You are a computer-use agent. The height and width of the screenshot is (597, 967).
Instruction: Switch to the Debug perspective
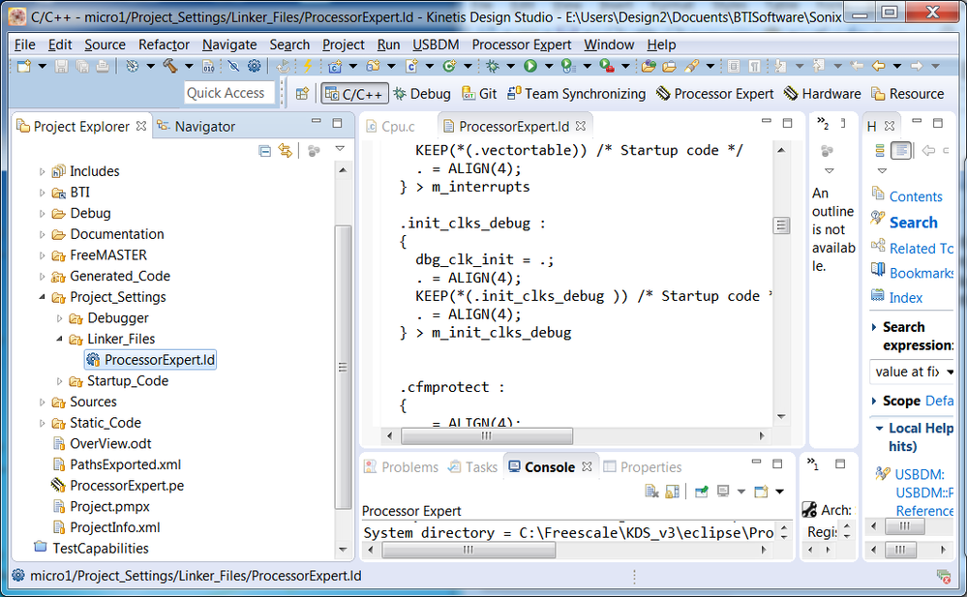422,94
